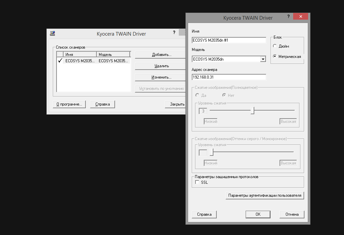Click Высокая under the full-color compression slider

(x=288, y=121)
